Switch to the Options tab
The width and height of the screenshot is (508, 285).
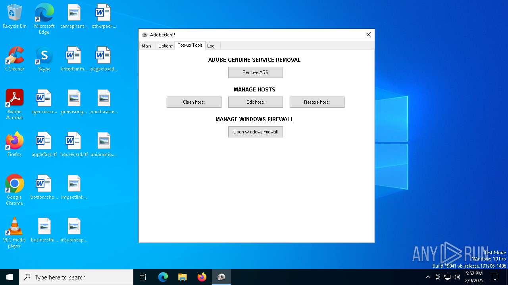(x=165, y=46)
